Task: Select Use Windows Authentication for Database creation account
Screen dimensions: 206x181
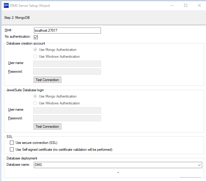Action: (35, 56)
